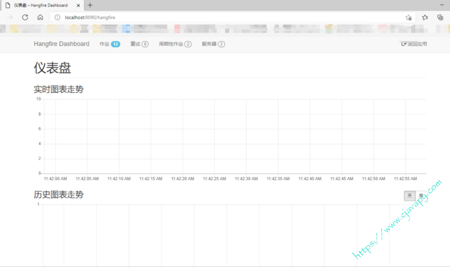Open the 作业 menu item
The width and height of the screenshot is (450, 267).
(x=109, y=44)
